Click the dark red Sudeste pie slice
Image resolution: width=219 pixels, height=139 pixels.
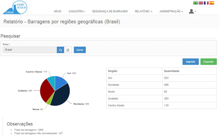(x=45, y=91)
